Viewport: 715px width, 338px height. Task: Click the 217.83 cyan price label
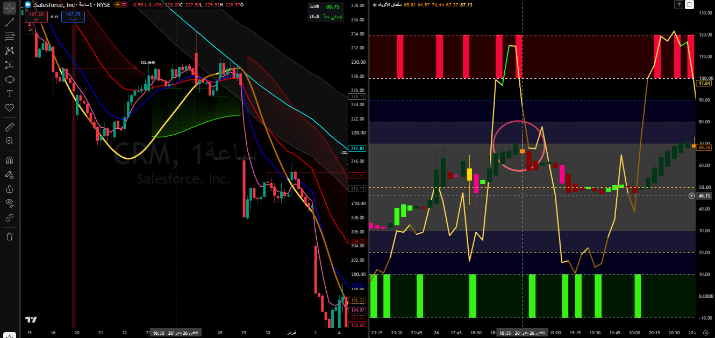tap(357, 149)
